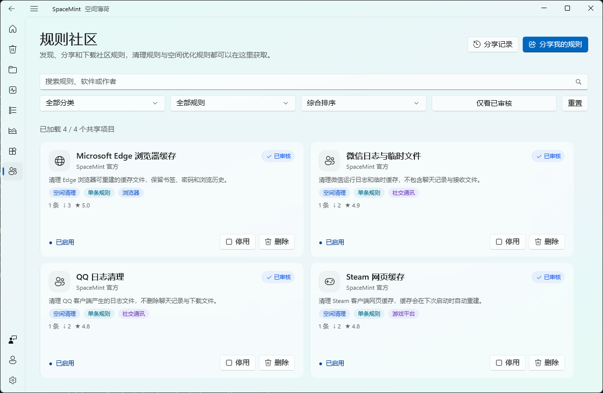Click the globe icon of Edge rule
The height and width of the screenshot is (393, 603).
pyautogui.click(x=59, y=161)
